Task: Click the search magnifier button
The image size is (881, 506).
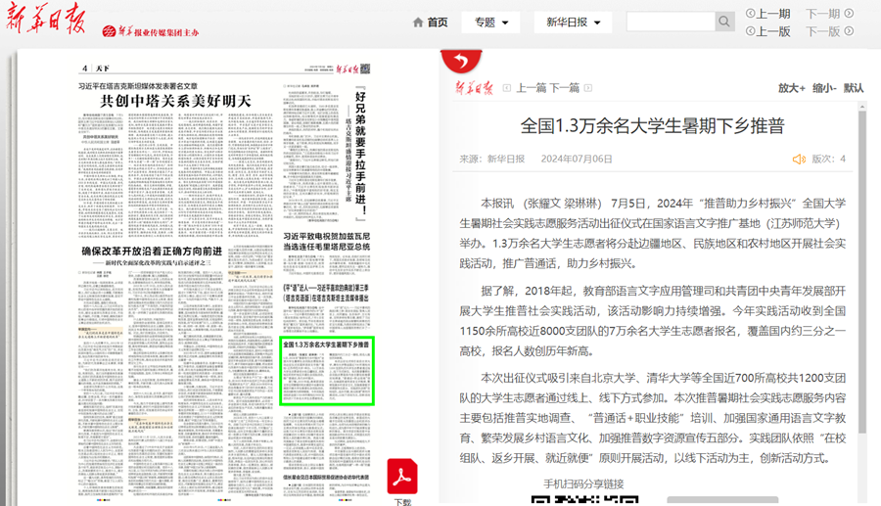Action: coord(724,22)
